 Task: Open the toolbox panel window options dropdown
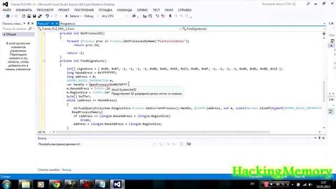point(25,24)
